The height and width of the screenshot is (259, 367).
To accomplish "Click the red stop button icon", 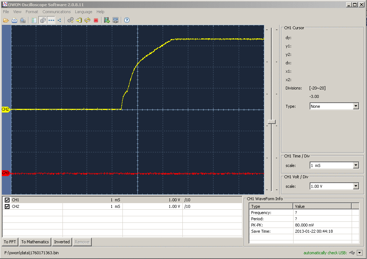I will (96, 20).
